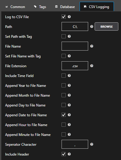The height and width of the screenshot is (160, 121).
Task: Click the BROWSE button
Action: (x=107, y=26)
